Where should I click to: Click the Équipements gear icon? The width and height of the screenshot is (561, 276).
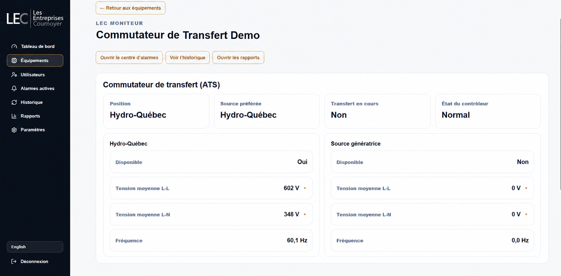click(14, 60)
